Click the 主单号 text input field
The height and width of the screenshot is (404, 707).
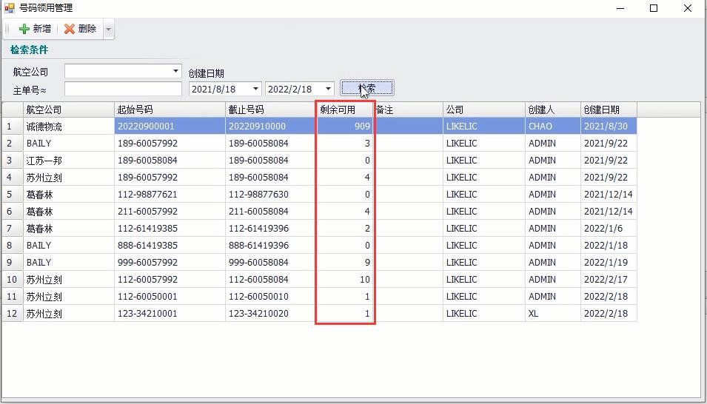(x=123, y=89)
